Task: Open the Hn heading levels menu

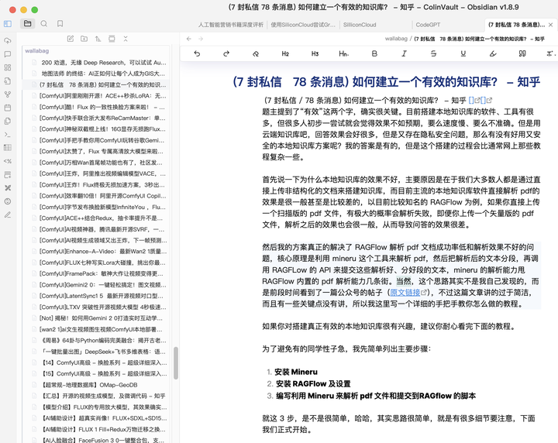Action: 344,53
